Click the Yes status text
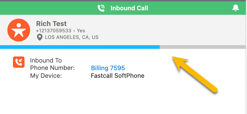The image size is (247, 114). pos(81,30)
